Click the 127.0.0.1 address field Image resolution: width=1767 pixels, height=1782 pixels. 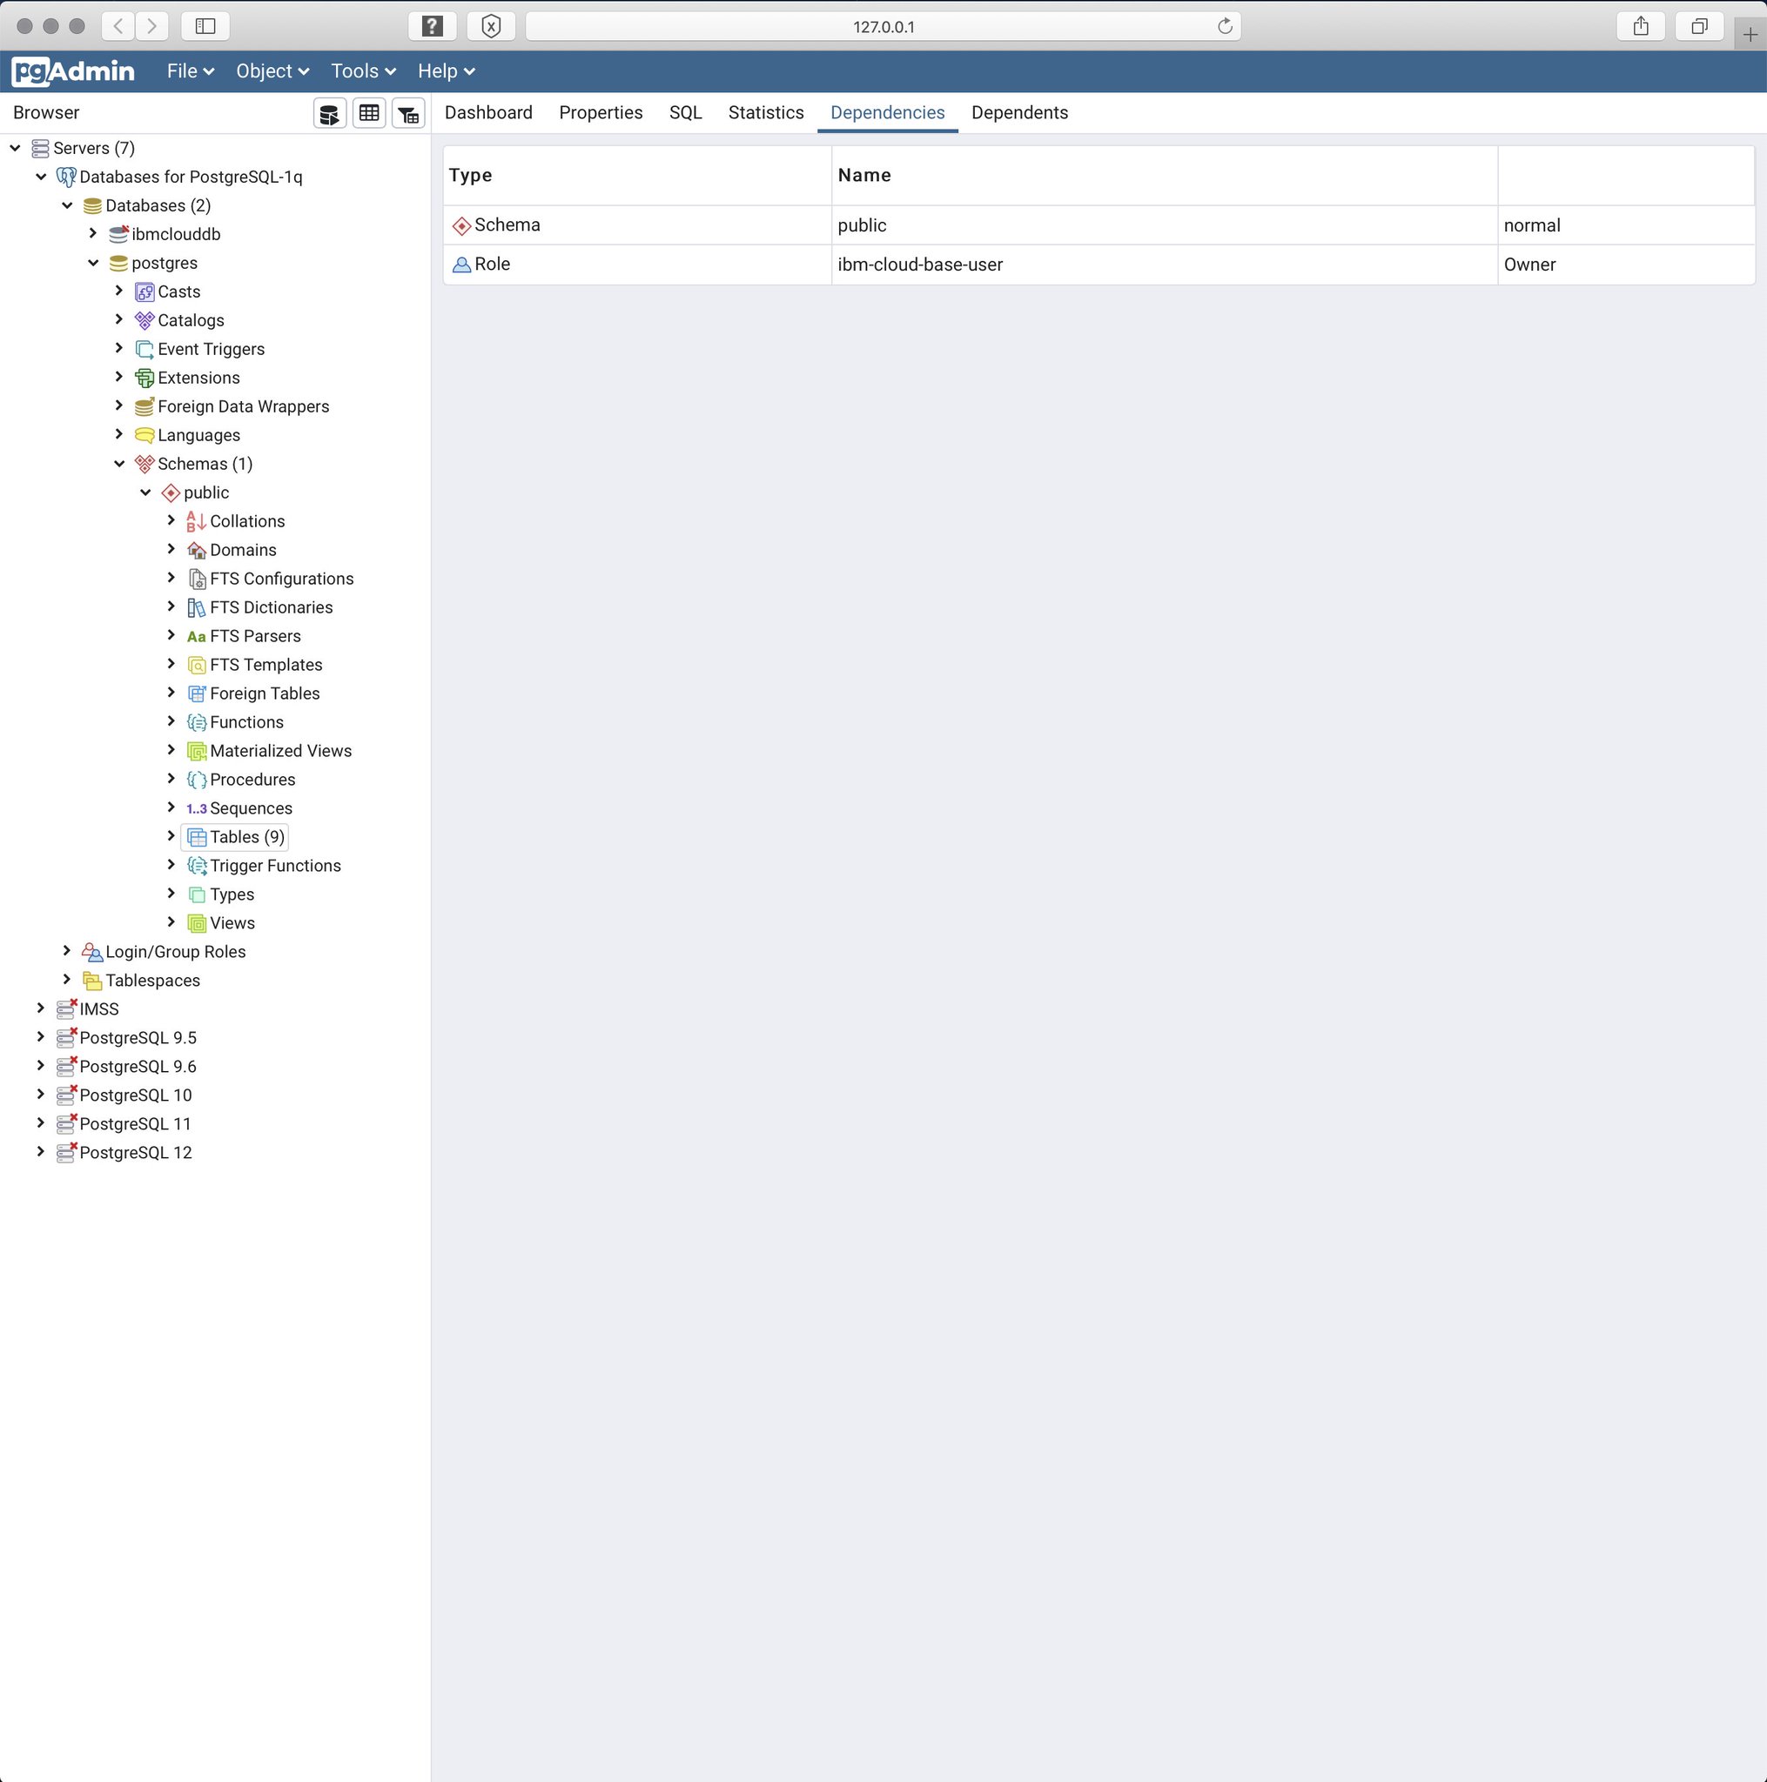click(882, 26)
